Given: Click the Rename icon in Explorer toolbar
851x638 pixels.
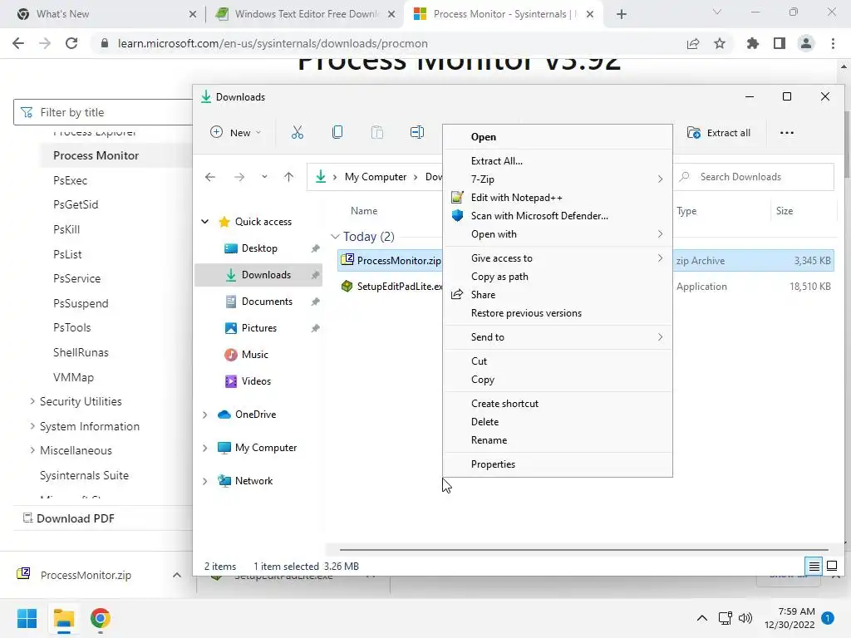Looking at the screenshot, I should tap(417, 132).
